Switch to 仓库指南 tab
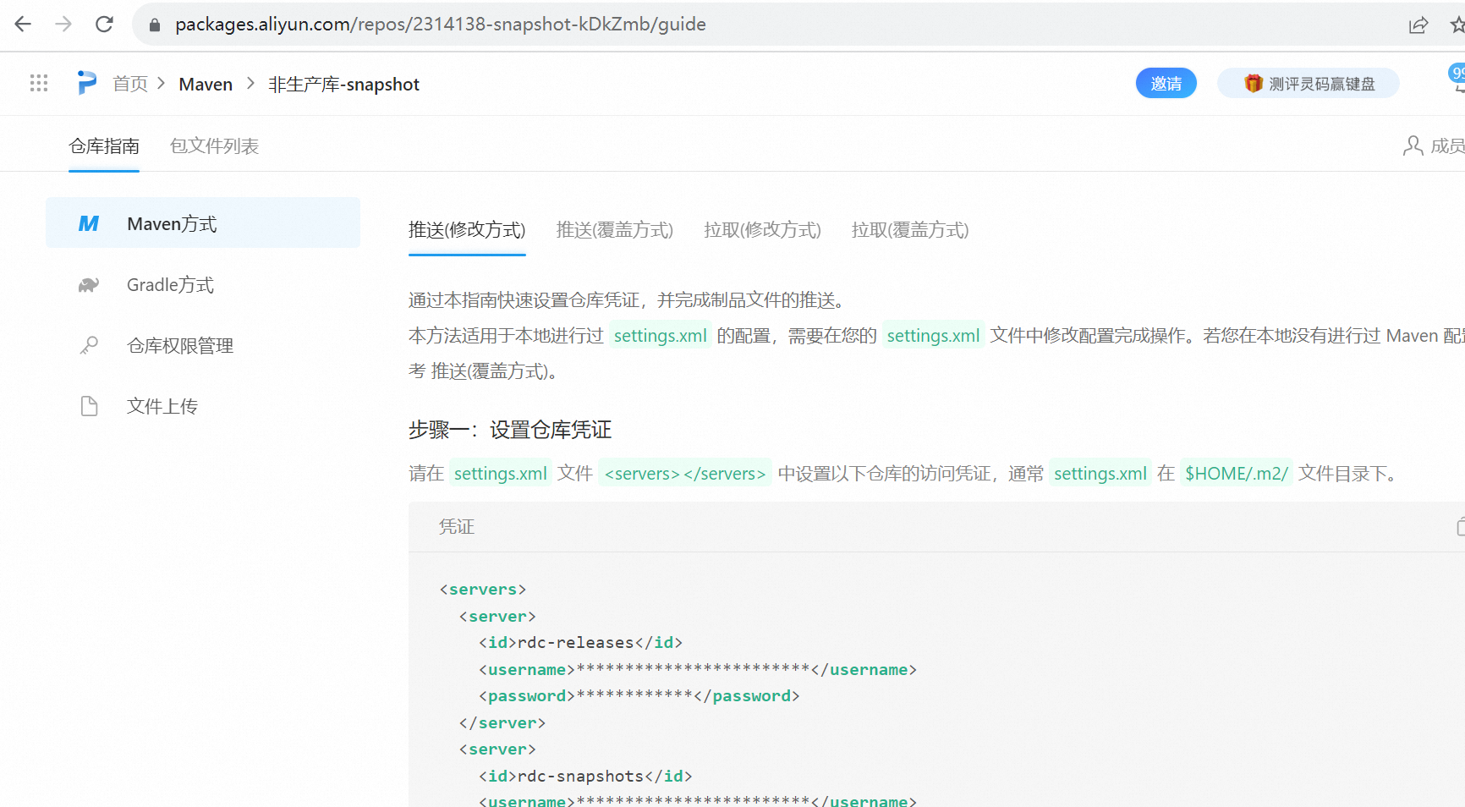 104,146
